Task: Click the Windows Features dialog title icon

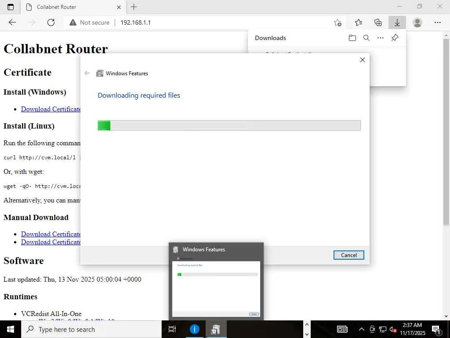Action: tap(100, 73)
